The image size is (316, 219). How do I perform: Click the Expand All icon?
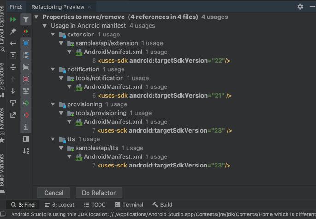coord(13,55)
